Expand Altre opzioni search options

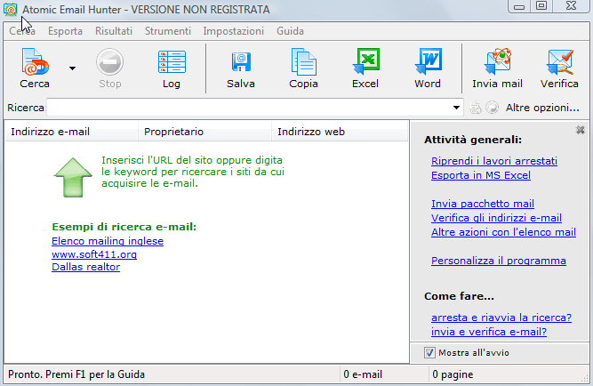click(542, 108)
